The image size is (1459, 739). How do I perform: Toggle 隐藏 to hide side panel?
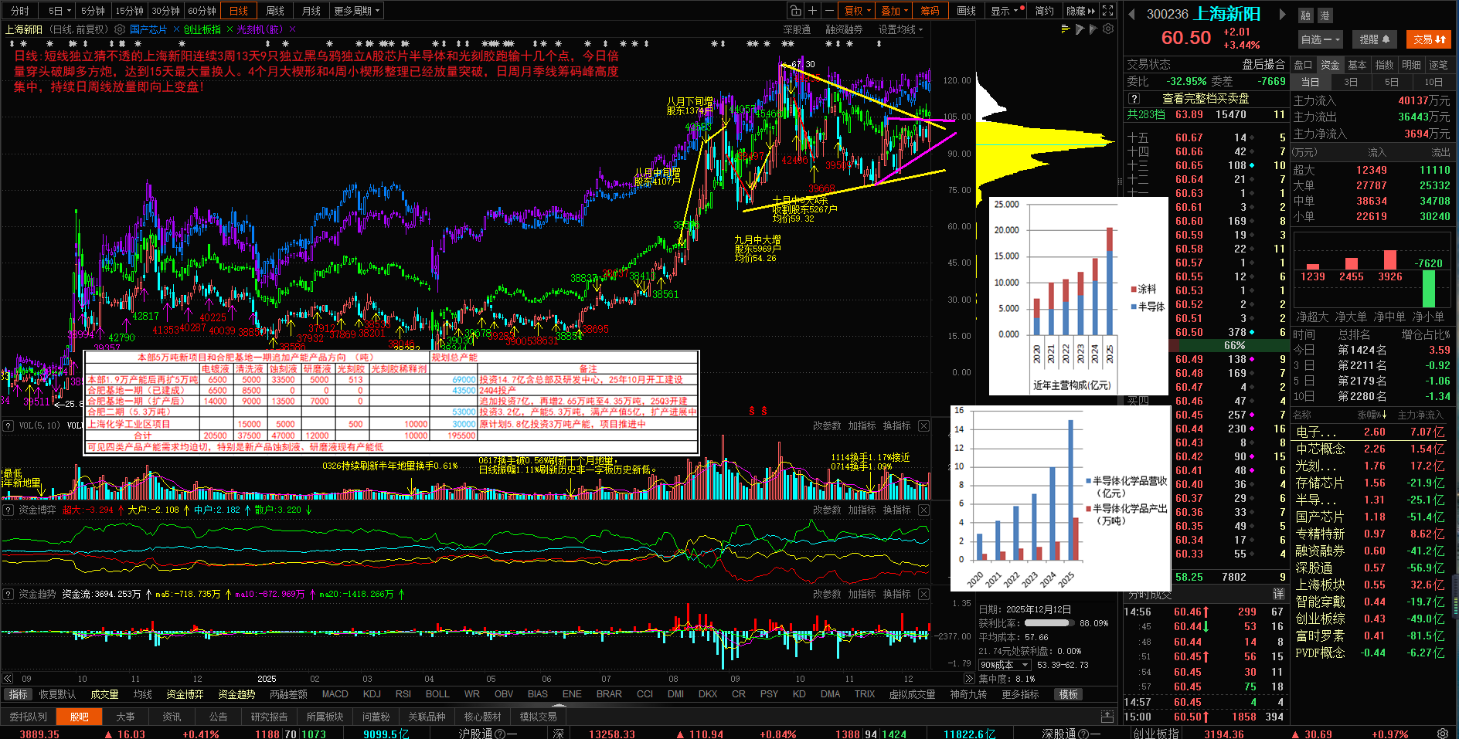click(x=1080, y=11)
